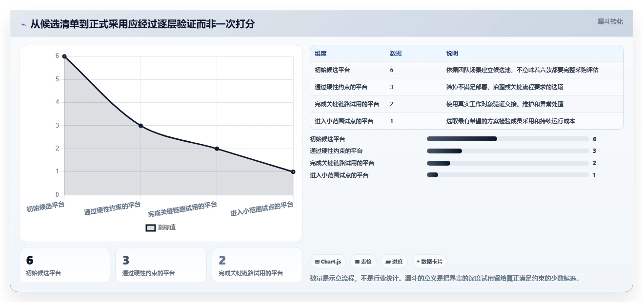Click the 表格 tag chip
Screen dimensions: 643x302
pyautogui.click(x=363, y=262)
